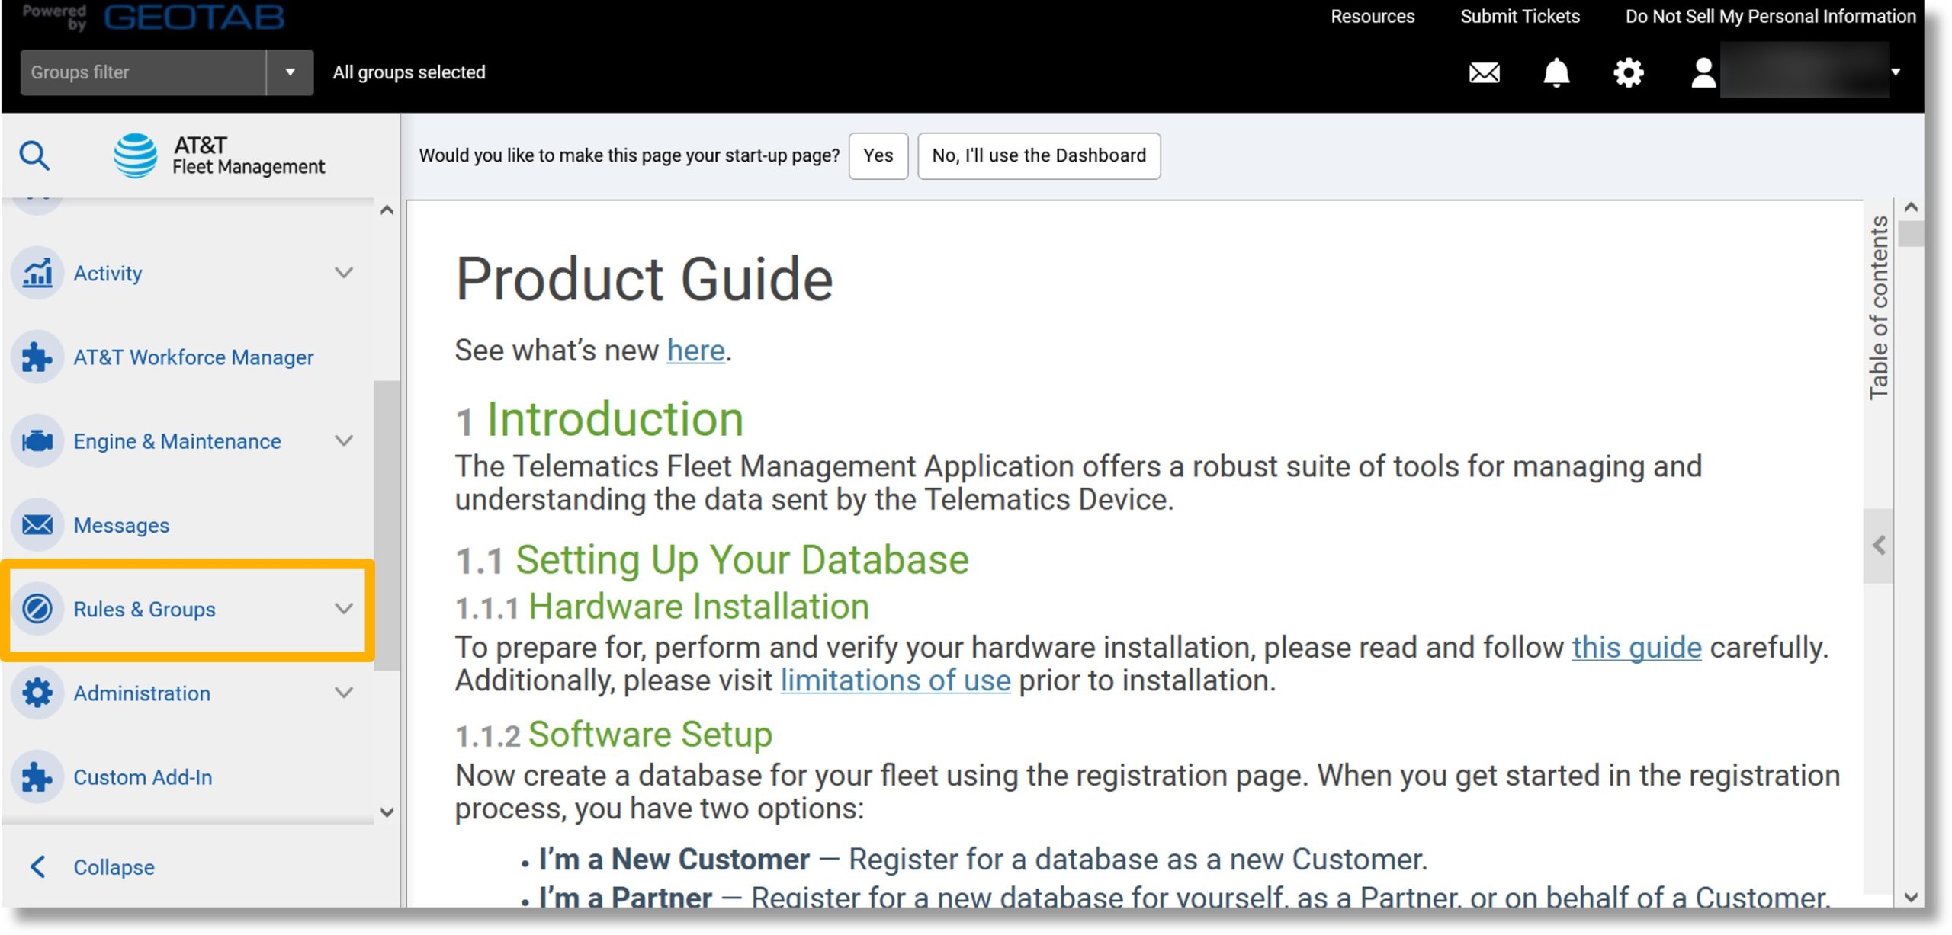Screen dimensions: 1952x935
Task: Select No, I'll use the Dashboard button
Action: (x=1039, y=154)
